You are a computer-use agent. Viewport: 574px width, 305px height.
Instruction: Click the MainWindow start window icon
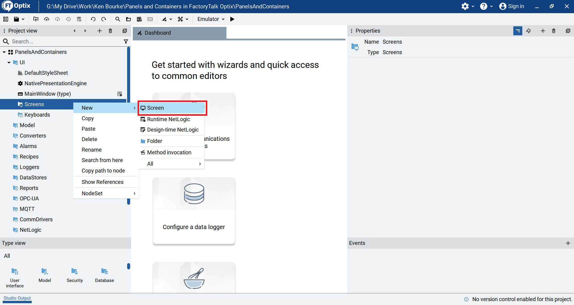(x=120, y=94)
